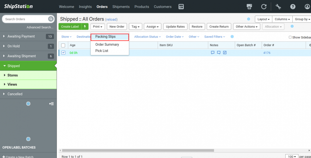Switch to the Customers tab

click(x=163, y=7)
